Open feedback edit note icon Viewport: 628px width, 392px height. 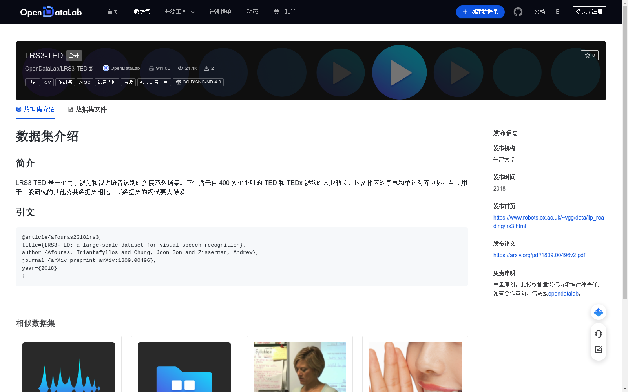point(599,350)
